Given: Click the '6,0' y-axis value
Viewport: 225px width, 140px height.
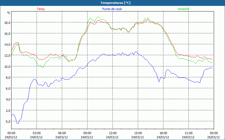Looking at the screenshot, I should (8, 88).
